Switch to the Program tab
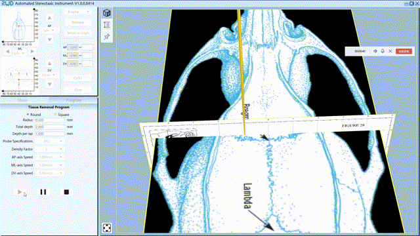This screenshot has width=420, height=236. click(x=73, y=100)
